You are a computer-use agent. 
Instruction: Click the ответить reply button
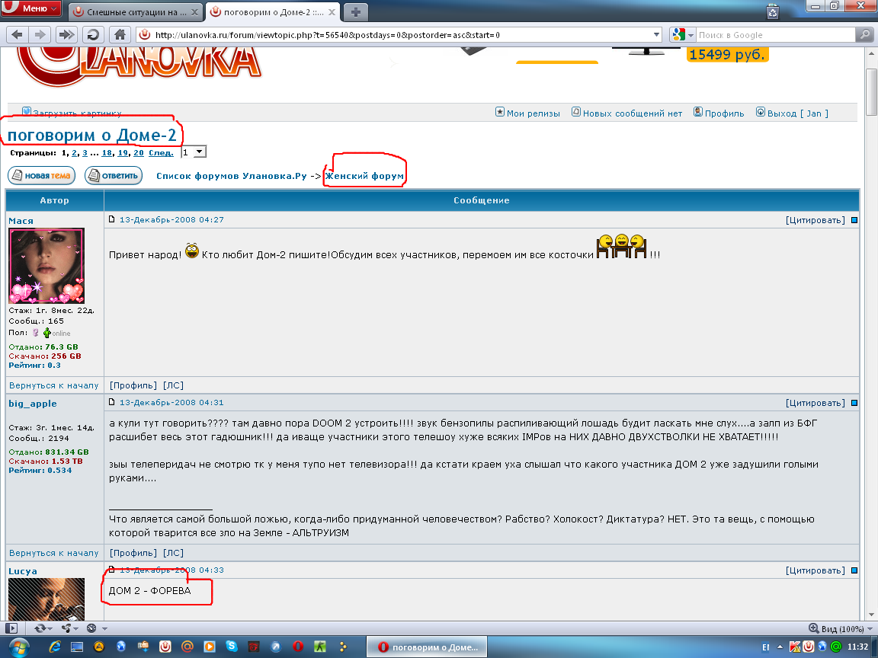tap(114, 175)
